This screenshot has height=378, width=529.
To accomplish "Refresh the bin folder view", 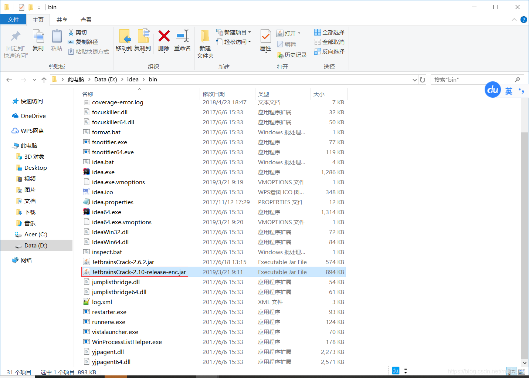I will [423, 80].
